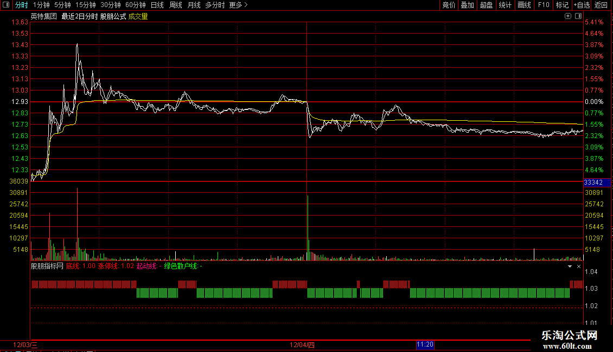613x352 pixels.
Task: Open the 日线 daily chart
Action: [x=157, y=5]
